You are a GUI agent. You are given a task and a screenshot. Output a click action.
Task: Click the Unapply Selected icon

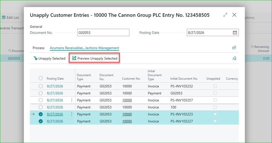(x=35, y=58)
